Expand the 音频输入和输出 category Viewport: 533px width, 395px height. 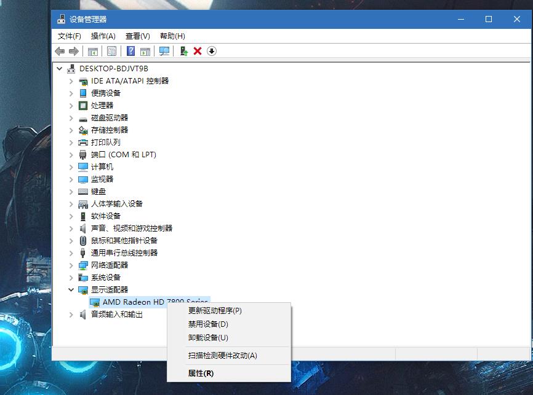(x=71, y=314)
